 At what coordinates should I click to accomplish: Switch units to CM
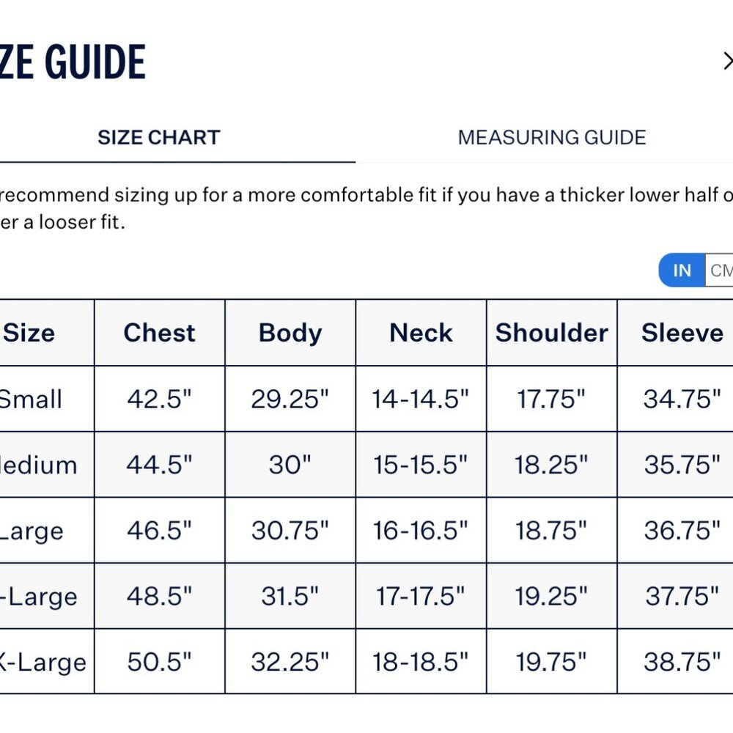[x=720, y=270]
